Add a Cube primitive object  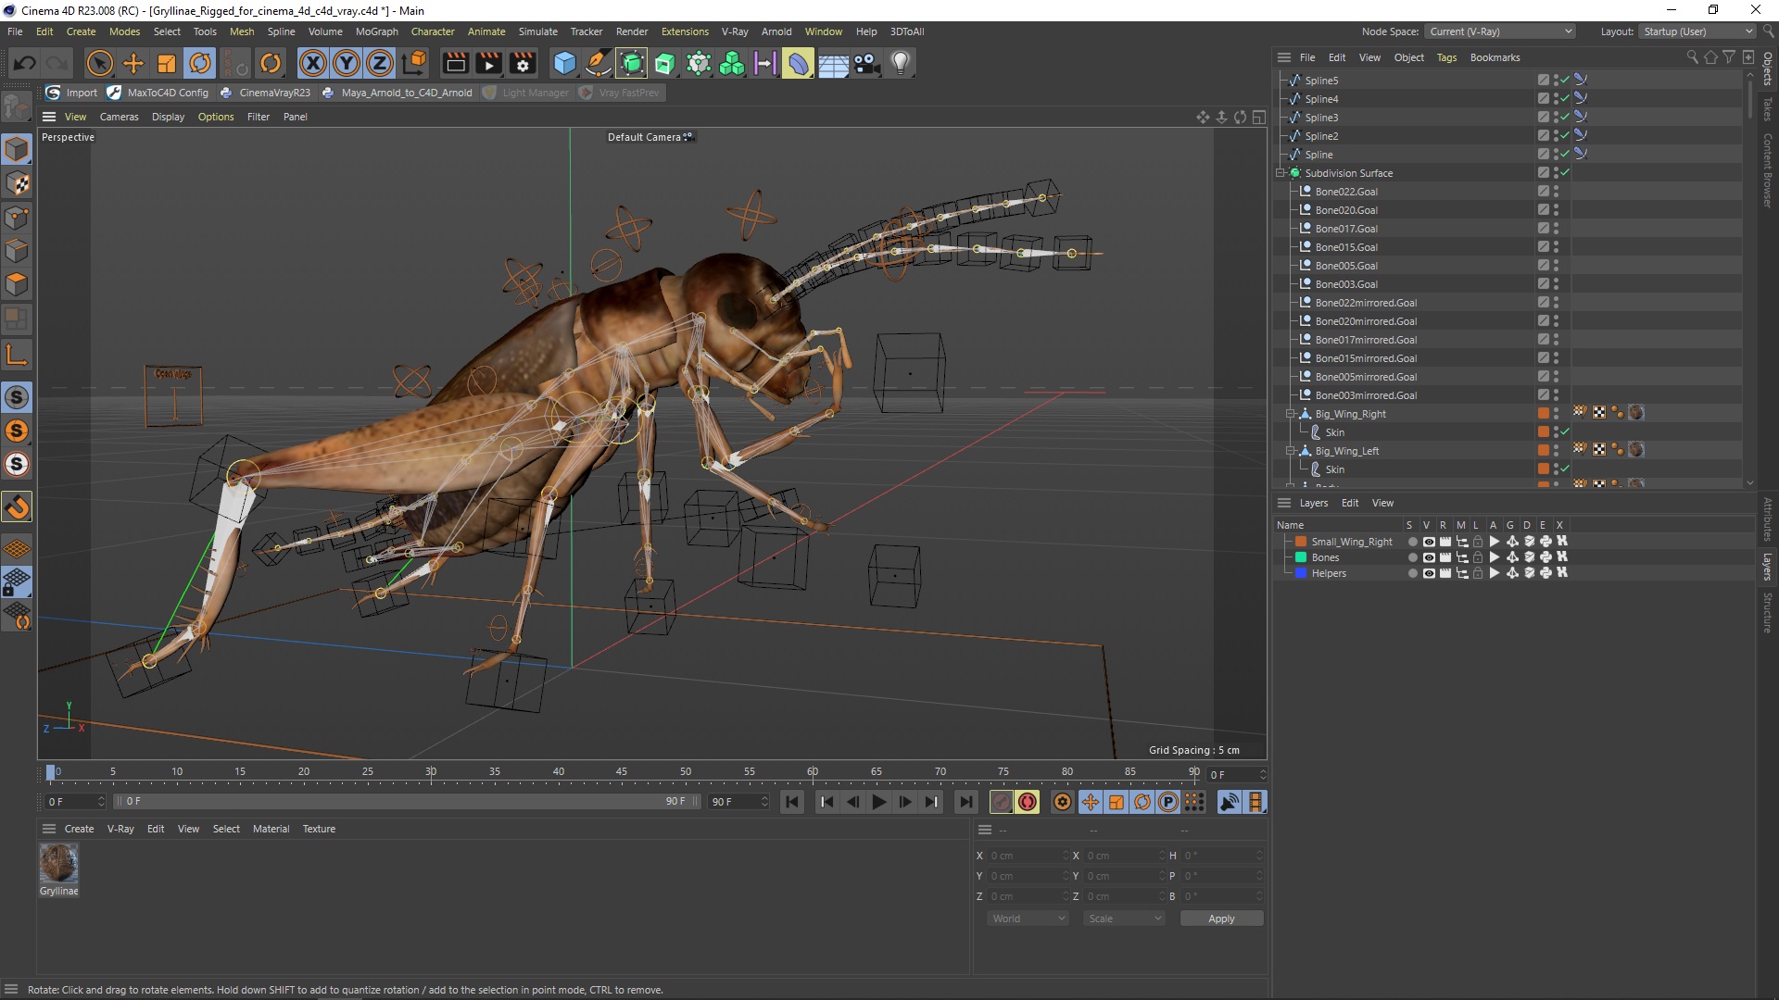pyautogui.click(x=564, y=63)
